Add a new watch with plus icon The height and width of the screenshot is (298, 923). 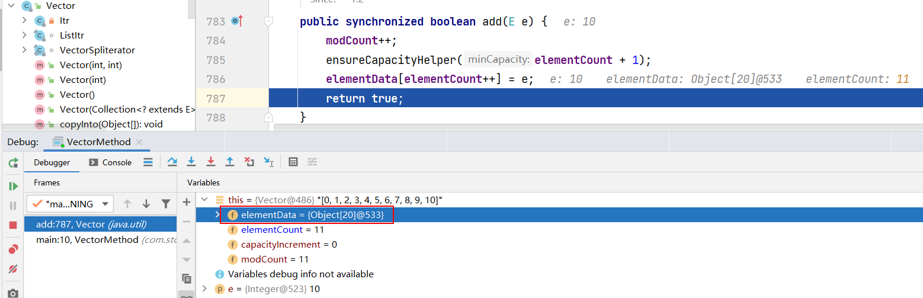pos(186,202)
